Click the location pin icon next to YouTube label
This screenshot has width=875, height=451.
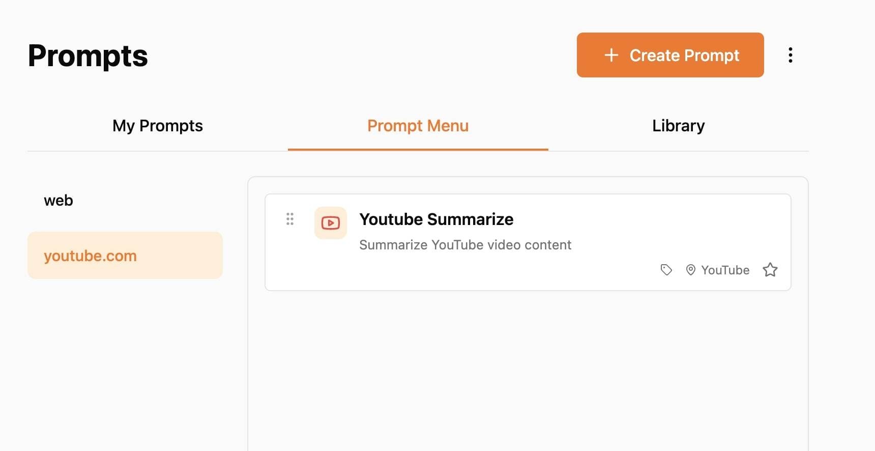point(691,270)
